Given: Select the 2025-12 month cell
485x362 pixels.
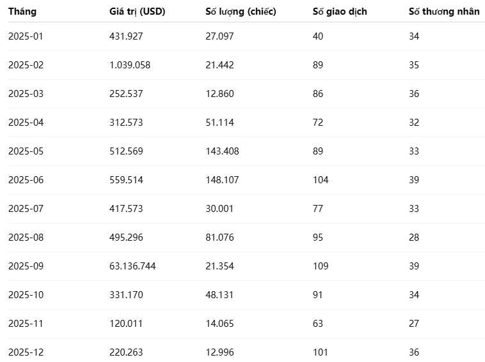Looking at the screenshot, I should point(26,352).
